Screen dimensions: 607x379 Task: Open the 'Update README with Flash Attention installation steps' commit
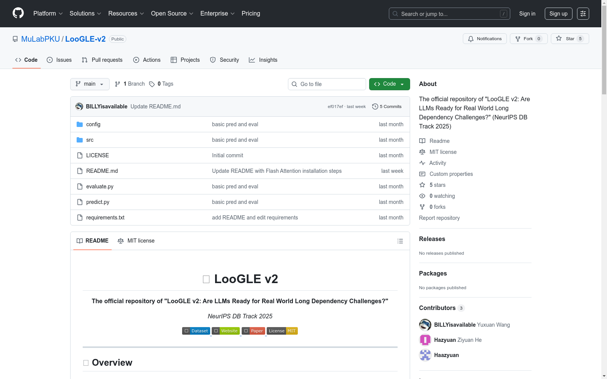[277, 171]
